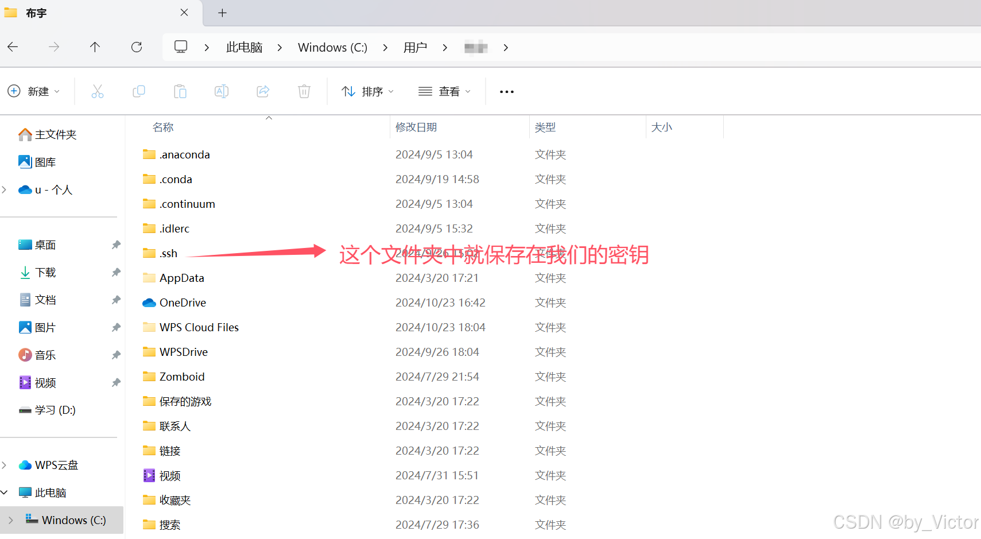
Task: Click the refresh icon in the navigation bar
Action: pyautogui.click(x=137, y=47)
